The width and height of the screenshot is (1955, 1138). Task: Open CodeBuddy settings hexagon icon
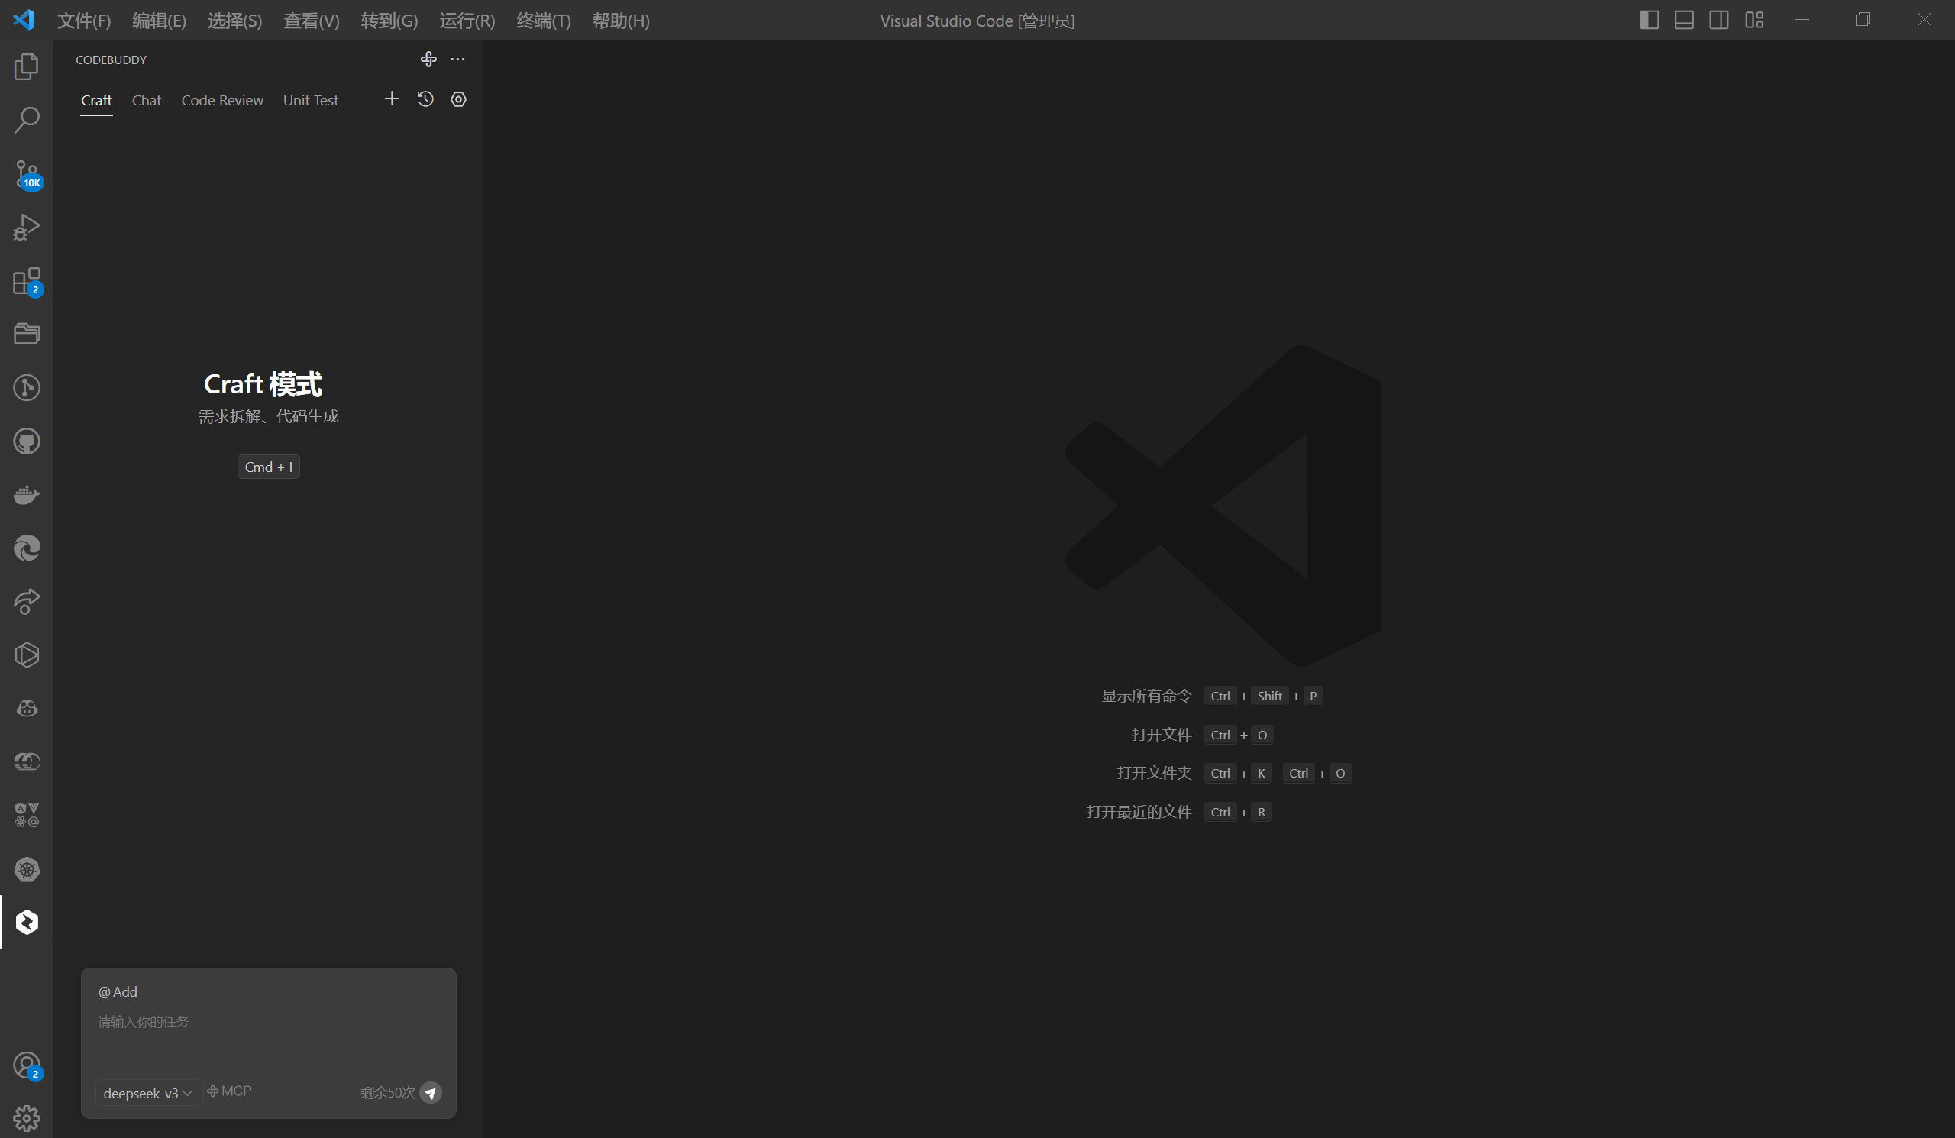pyautogui.click(x=458, y=99)
